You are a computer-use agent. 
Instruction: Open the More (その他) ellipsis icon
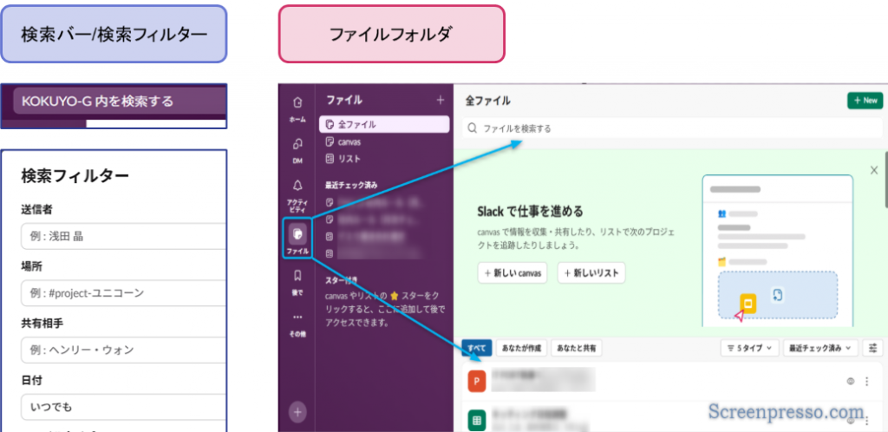coord(297,317)
